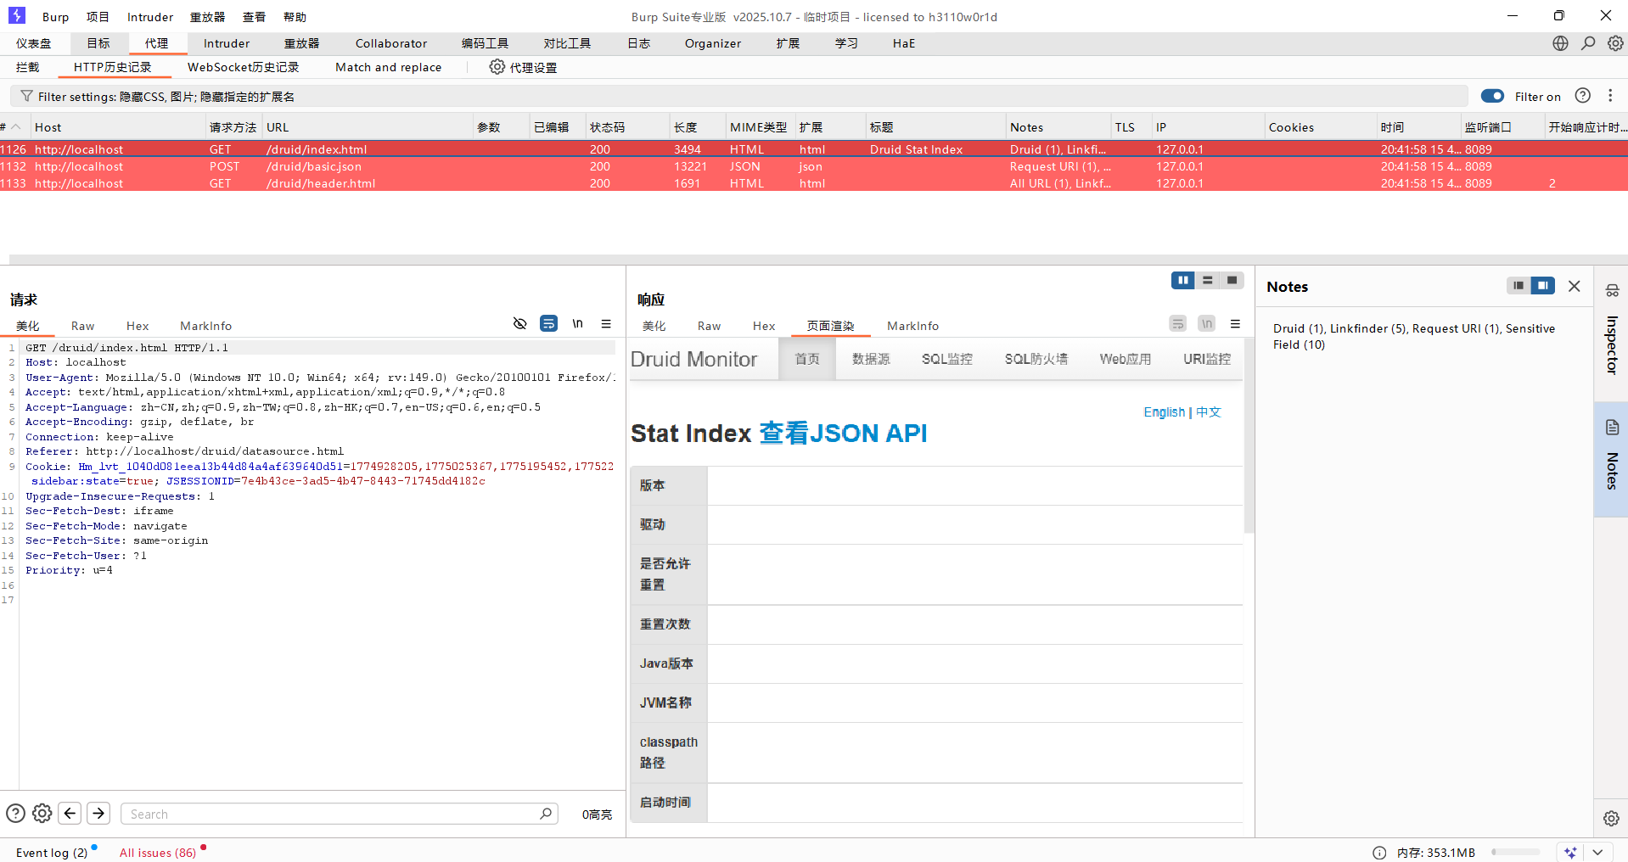Dock Notes panel using right layout icon

click(x=1543, y=286)
